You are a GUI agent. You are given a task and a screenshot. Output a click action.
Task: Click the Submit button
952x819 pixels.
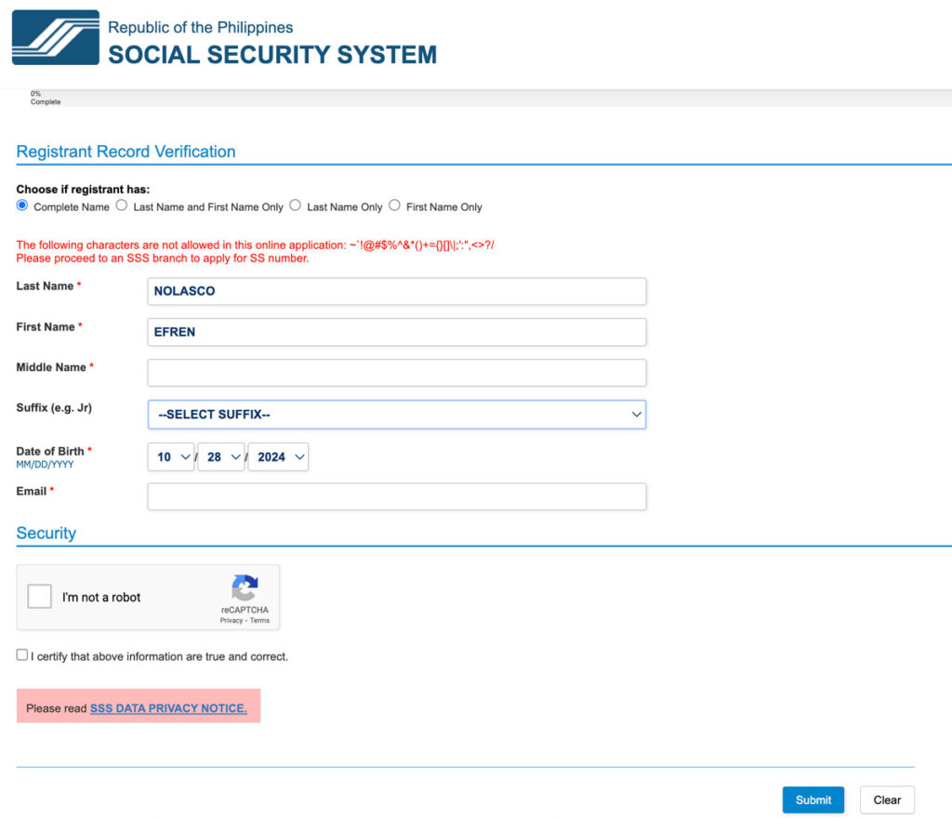tap(813, 799)
